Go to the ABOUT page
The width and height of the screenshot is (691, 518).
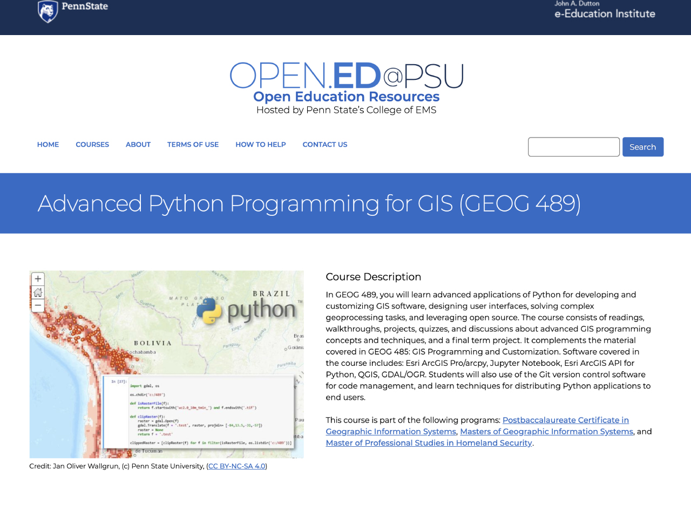(138, 145)
